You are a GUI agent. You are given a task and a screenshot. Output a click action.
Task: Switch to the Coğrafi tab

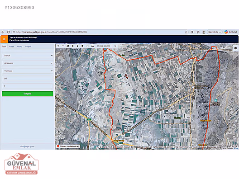click(28, 47)
